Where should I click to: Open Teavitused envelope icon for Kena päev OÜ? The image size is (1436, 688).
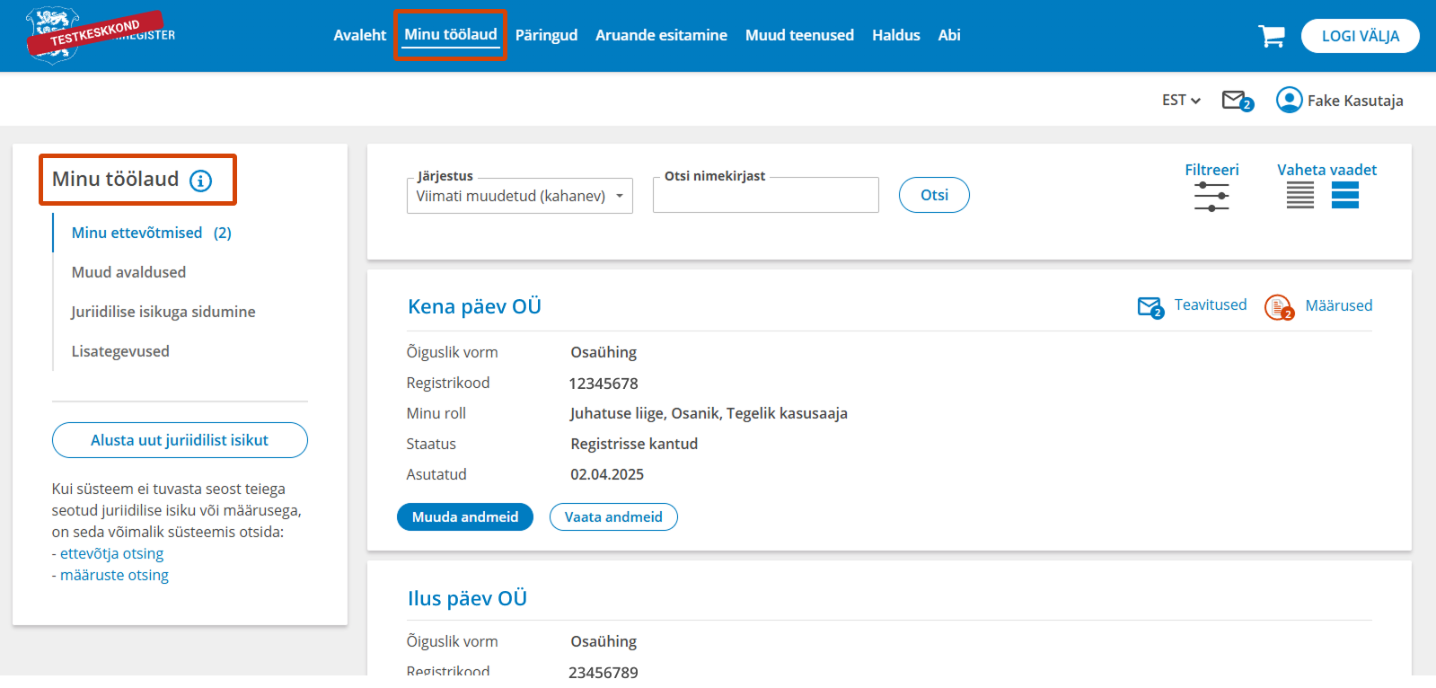[x=1150, y=307]
